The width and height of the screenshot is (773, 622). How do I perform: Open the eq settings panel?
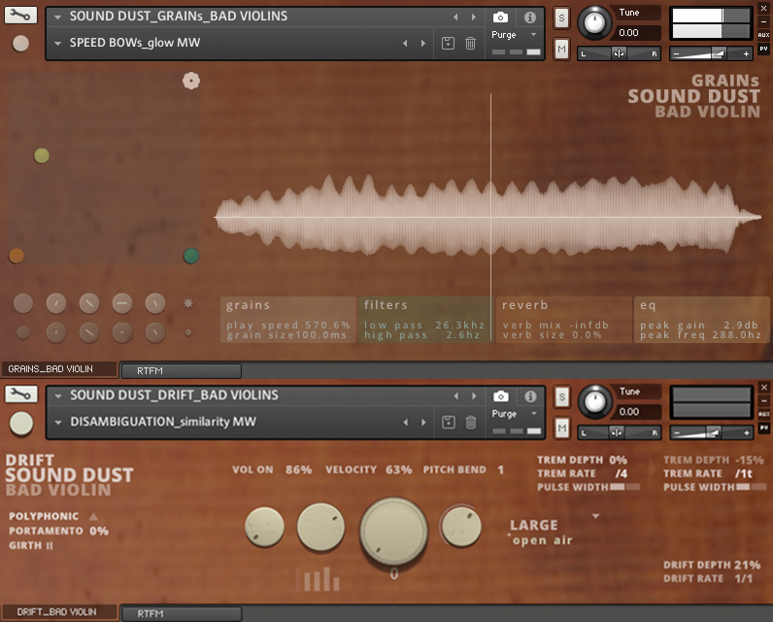[x=702, y=320]
